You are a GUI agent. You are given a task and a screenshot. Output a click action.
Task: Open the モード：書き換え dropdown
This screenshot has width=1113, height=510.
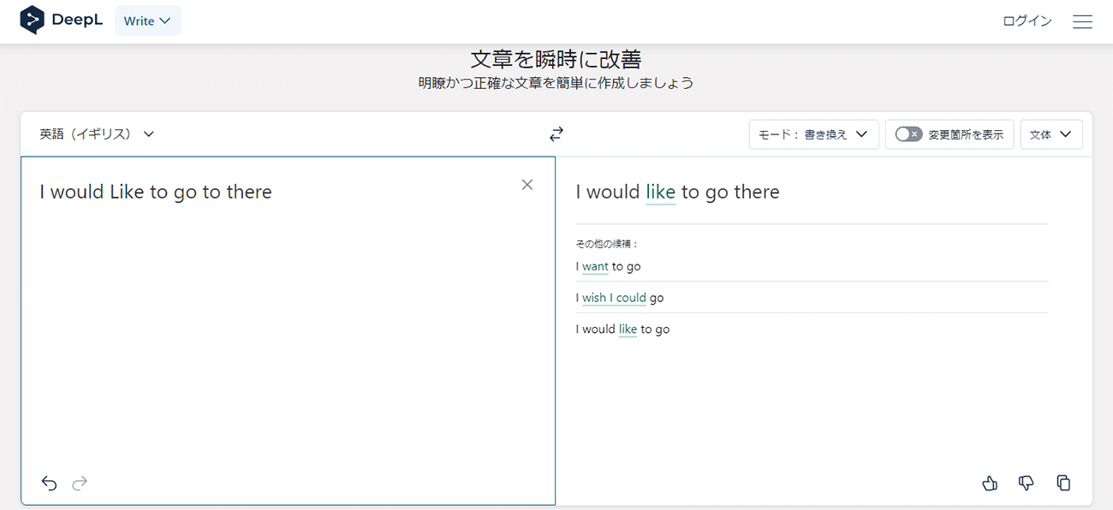(x=813, y=134)
